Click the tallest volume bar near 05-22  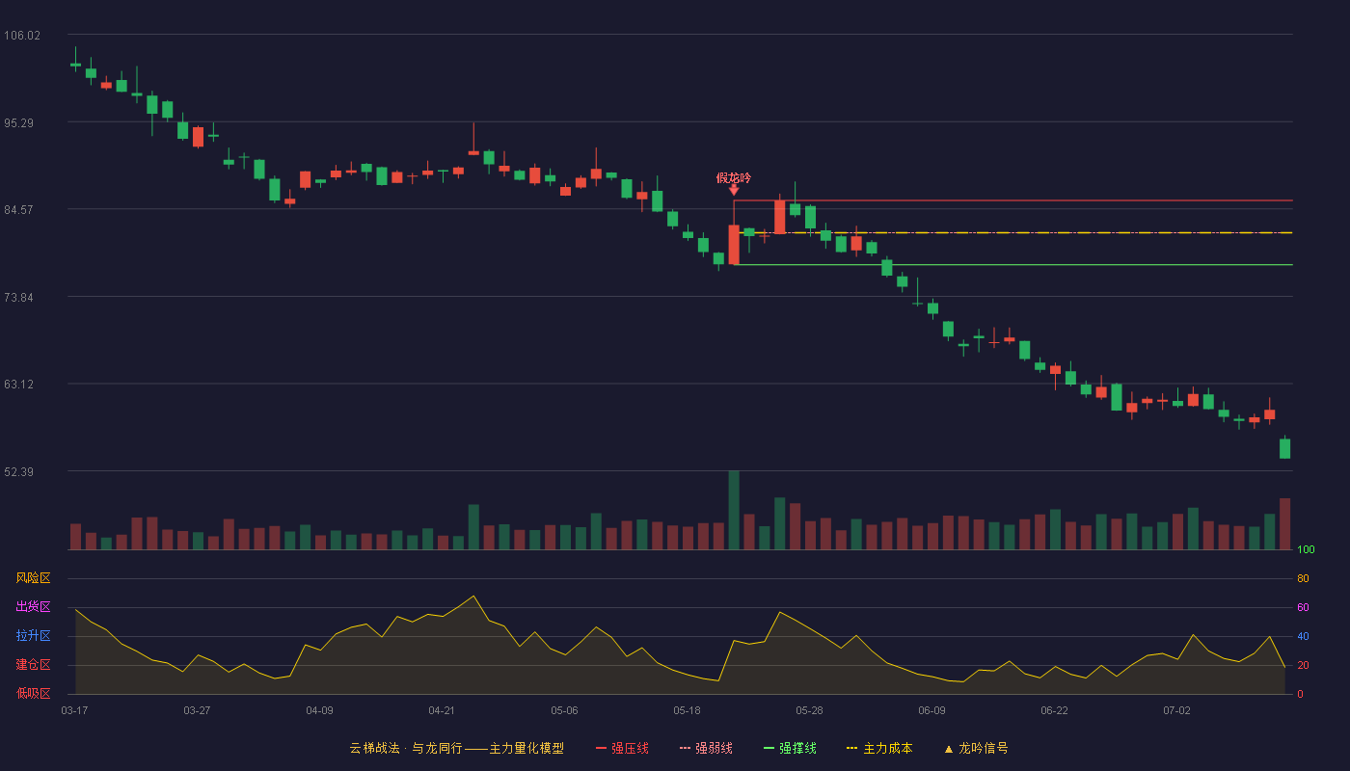[734, 510]
